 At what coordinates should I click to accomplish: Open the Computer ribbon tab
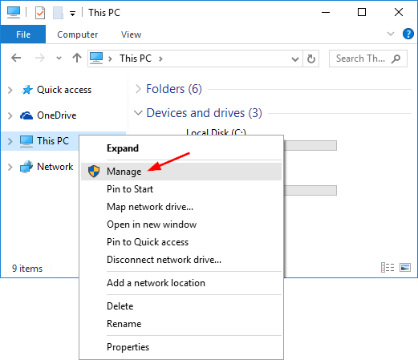click(x=78, y=34)
